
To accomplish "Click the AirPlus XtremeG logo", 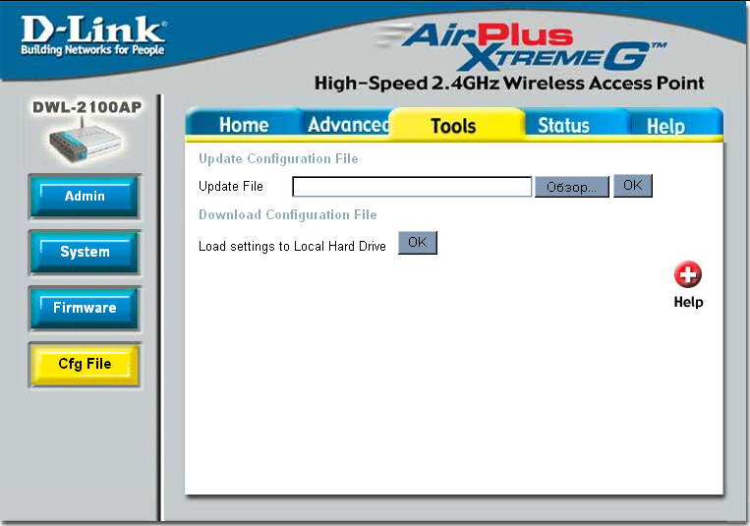I will (521, 46).
